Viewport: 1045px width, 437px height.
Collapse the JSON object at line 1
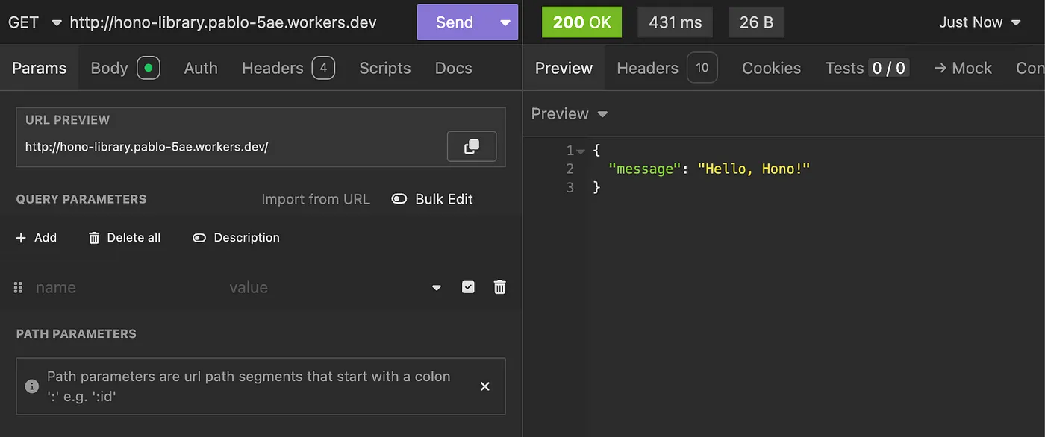[x=581, y=151]
